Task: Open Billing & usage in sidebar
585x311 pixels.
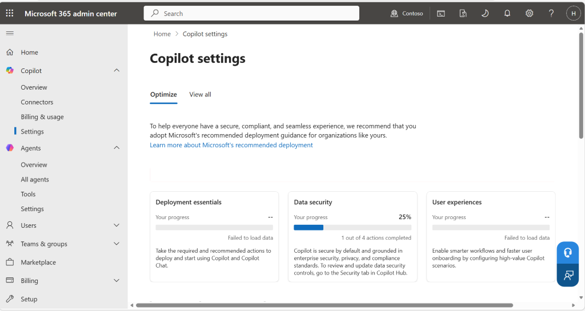Action: [x=42, y=117]
